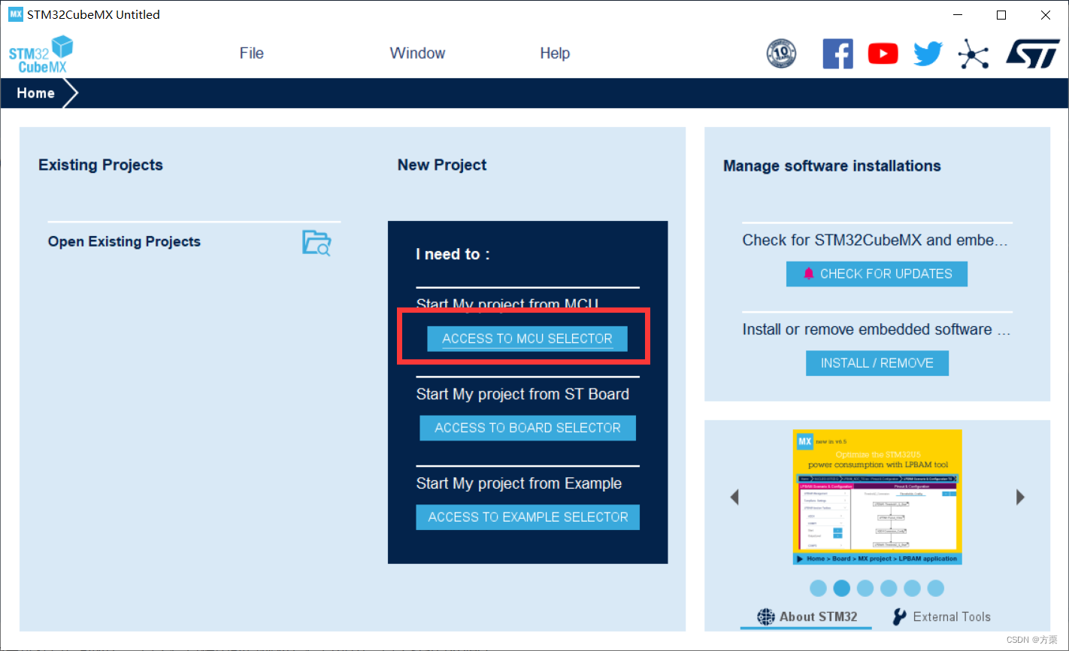Switch to the About STM32 tab
Image resolution: width=1069 pixels, height=651 pixels.
click(x=806, y=617)
